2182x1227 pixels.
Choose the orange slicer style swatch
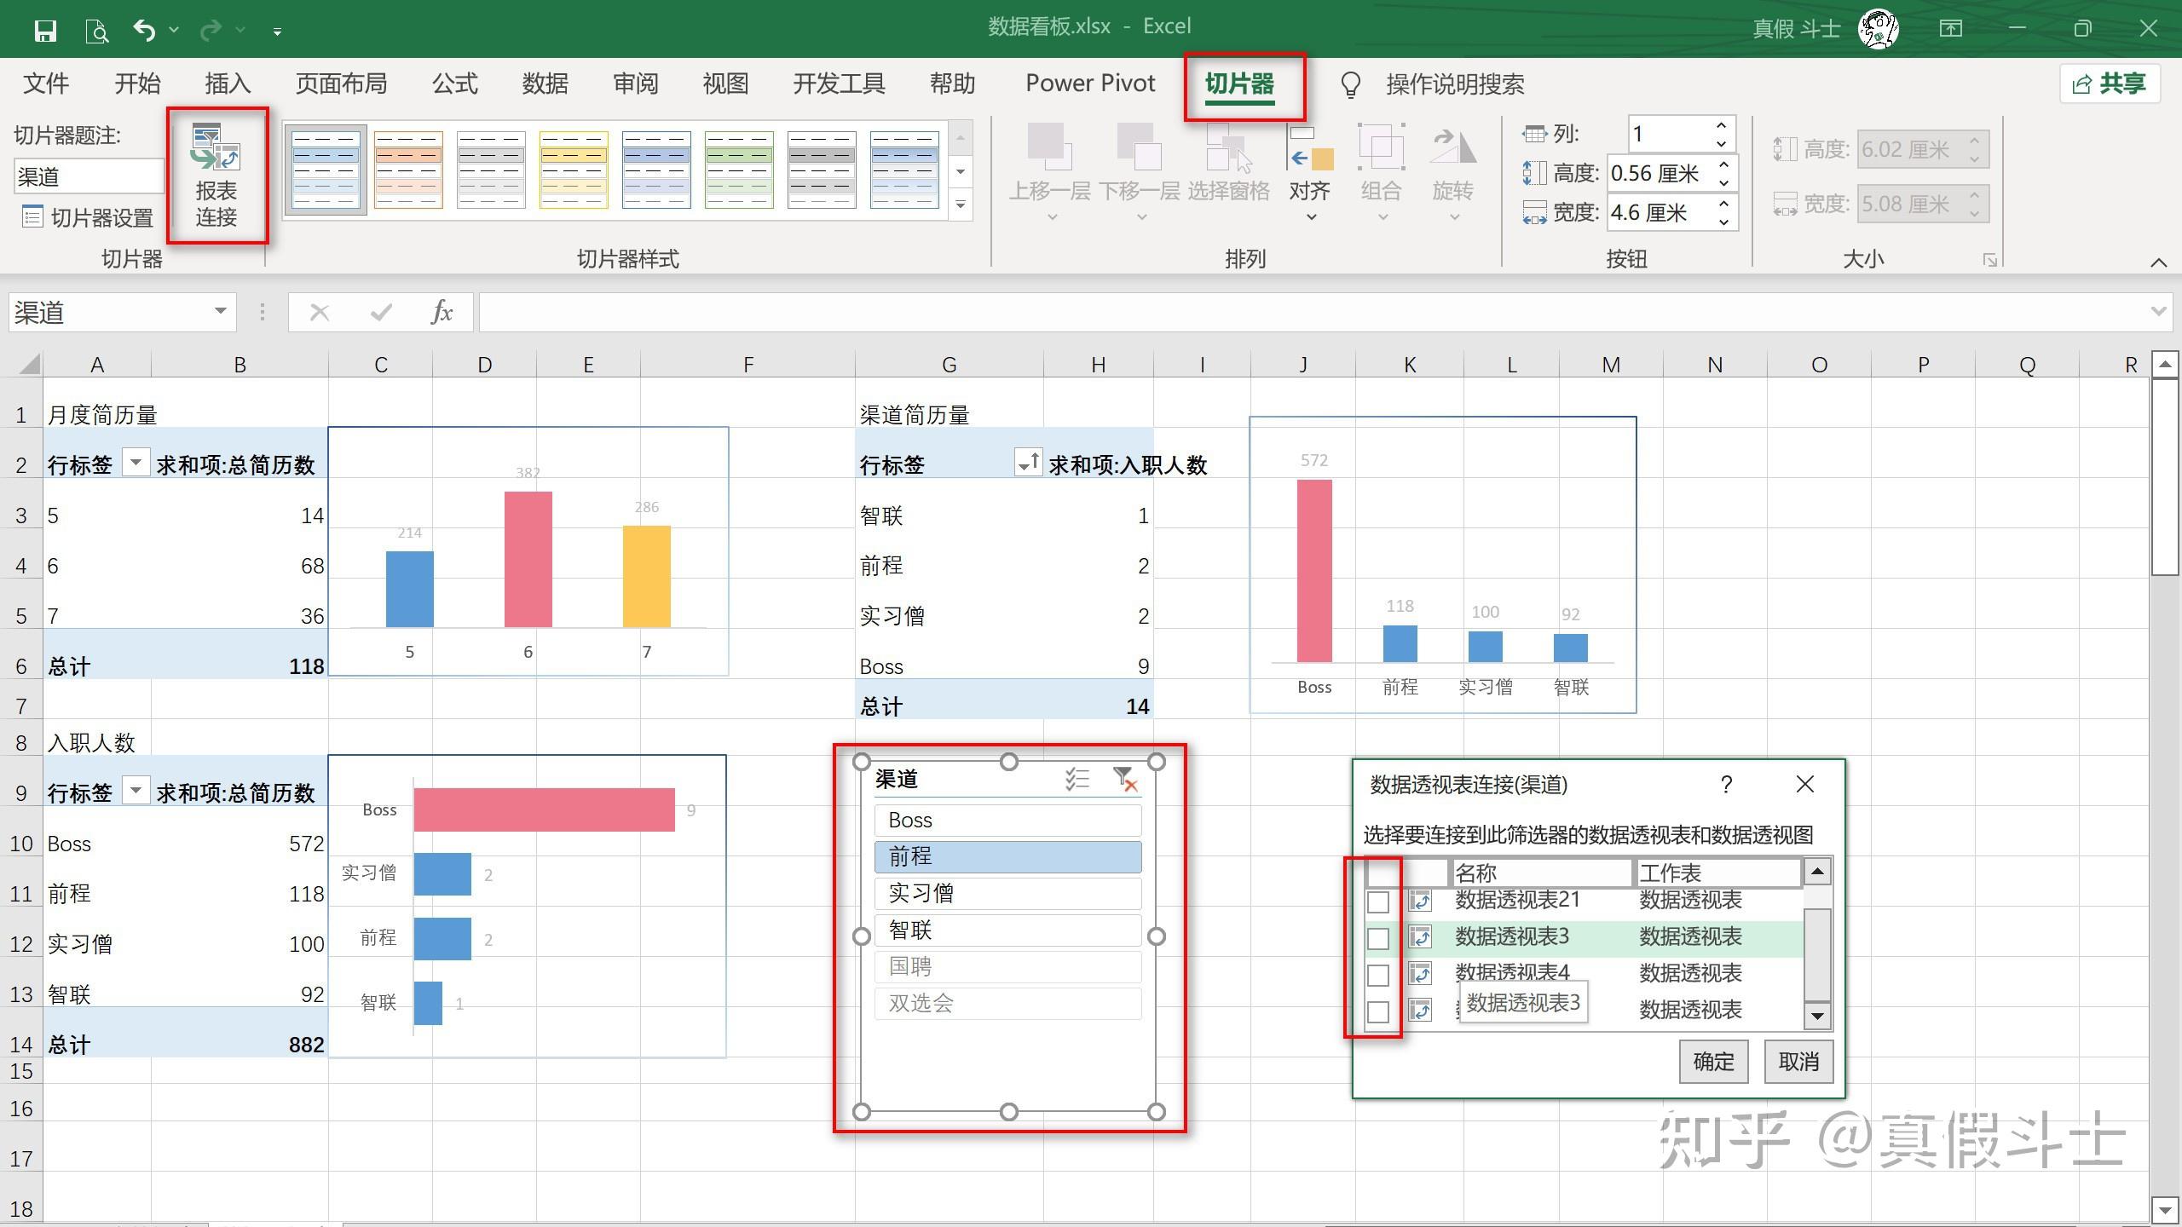(408, 170)
